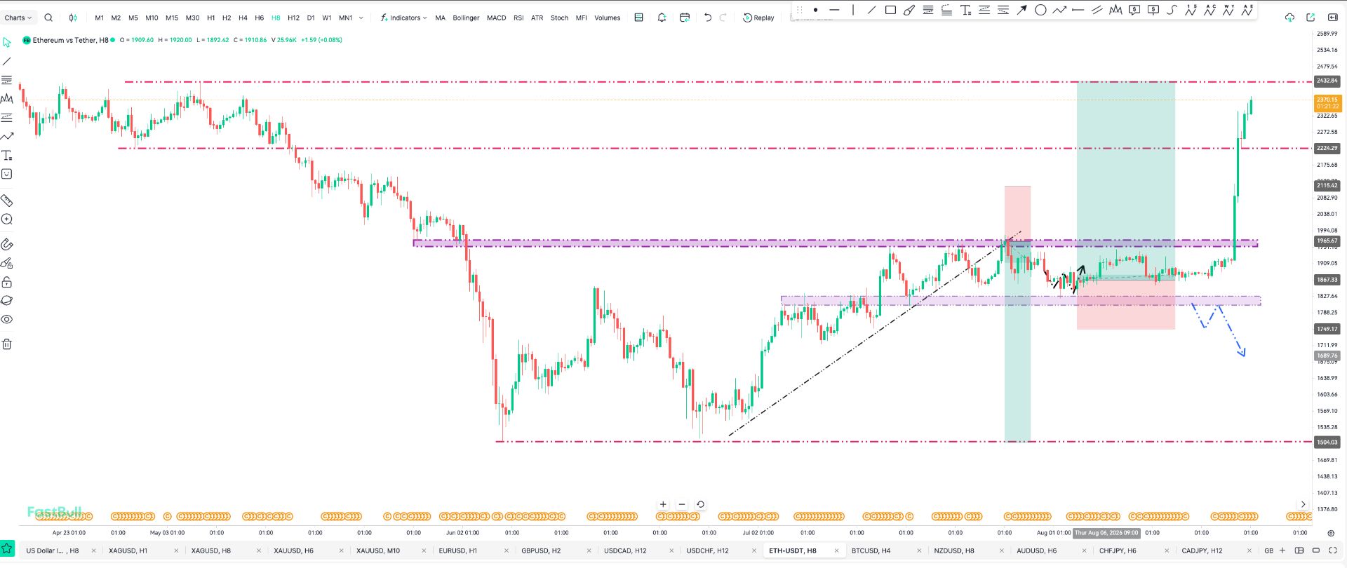
Task: Select the S-curve drawing tool
Action: point(1172,10)
